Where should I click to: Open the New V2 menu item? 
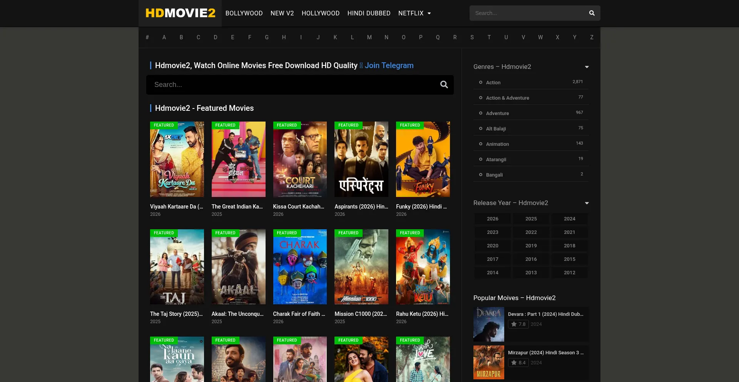coord(282,13)
